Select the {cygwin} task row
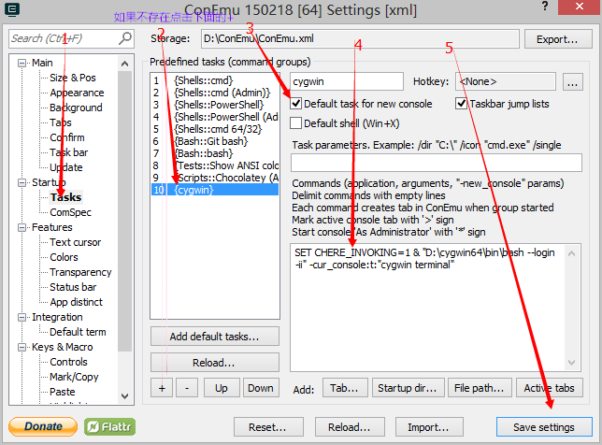Screen dimensions: 602x445 (215, 190)
